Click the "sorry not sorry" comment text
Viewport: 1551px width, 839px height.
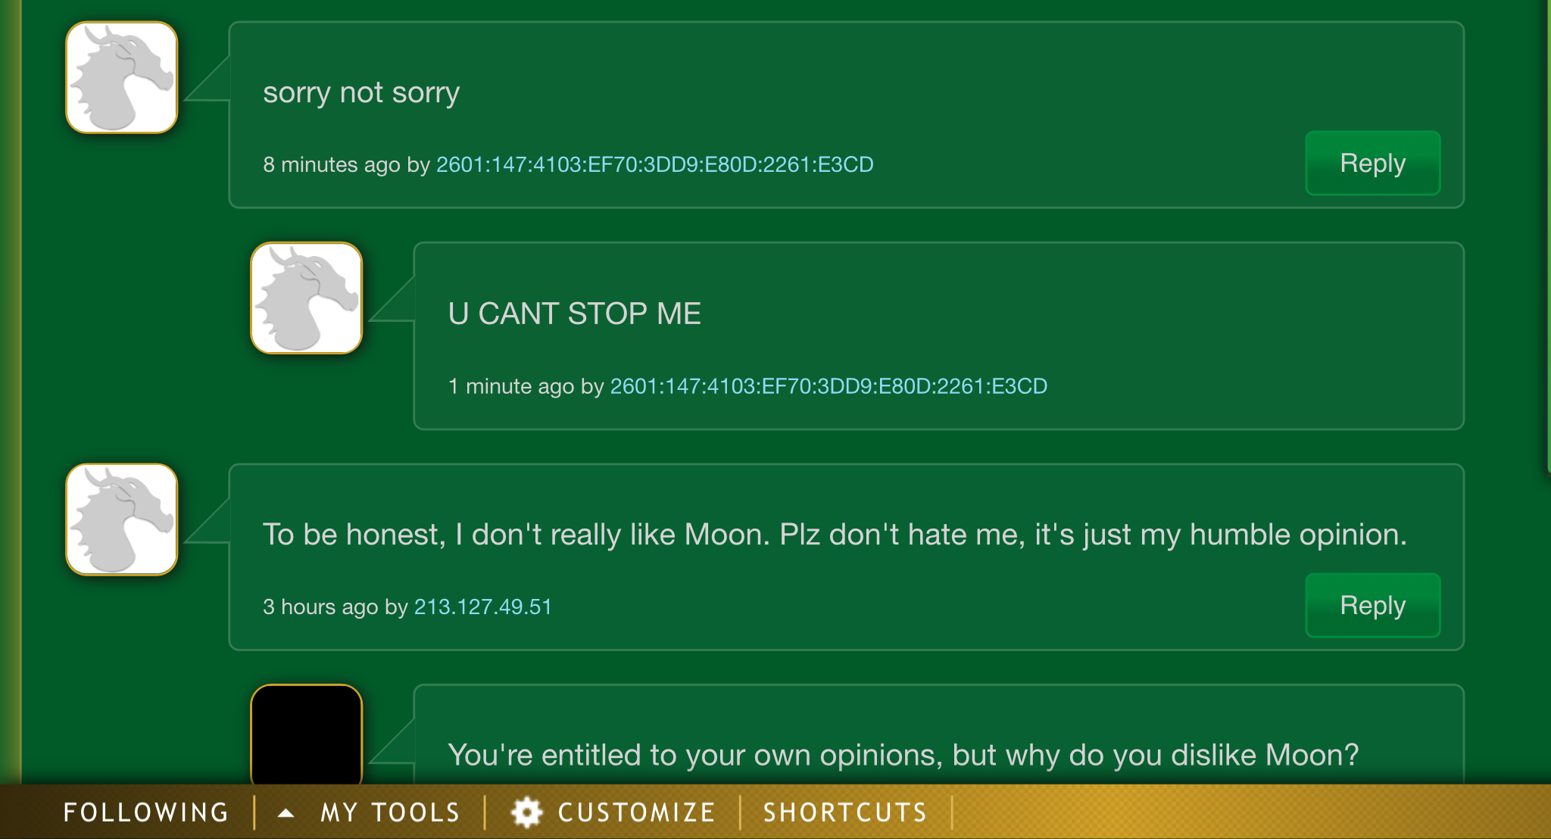[361, 92]
